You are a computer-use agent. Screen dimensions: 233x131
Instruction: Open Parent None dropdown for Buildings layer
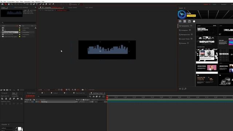pos(99,102)
